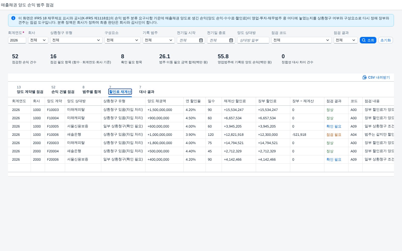The image size is (402, 251).
Task: Expand the 점검 결과 filter dropdown
Action: click(x=346, y=40)
